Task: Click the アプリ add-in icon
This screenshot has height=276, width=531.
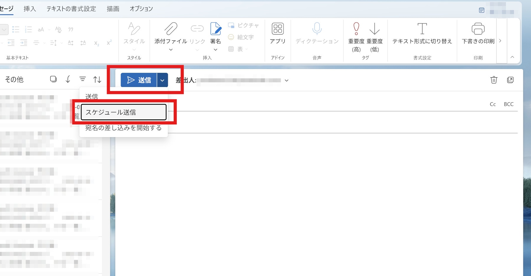Action: tap(278, 29)
